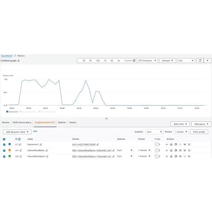Edit the m1 ID pencil icon
The image size is (212, 212).
pos(20,150)
